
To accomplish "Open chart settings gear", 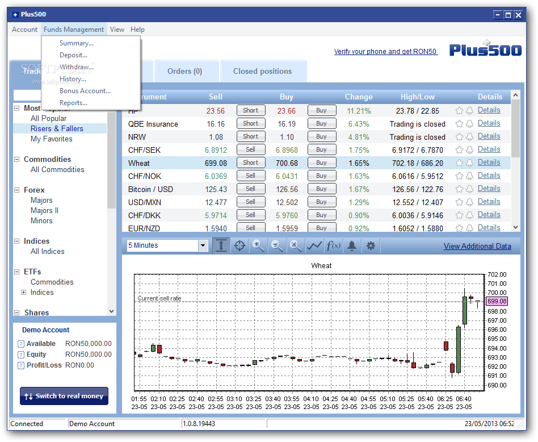I will 371,246.
